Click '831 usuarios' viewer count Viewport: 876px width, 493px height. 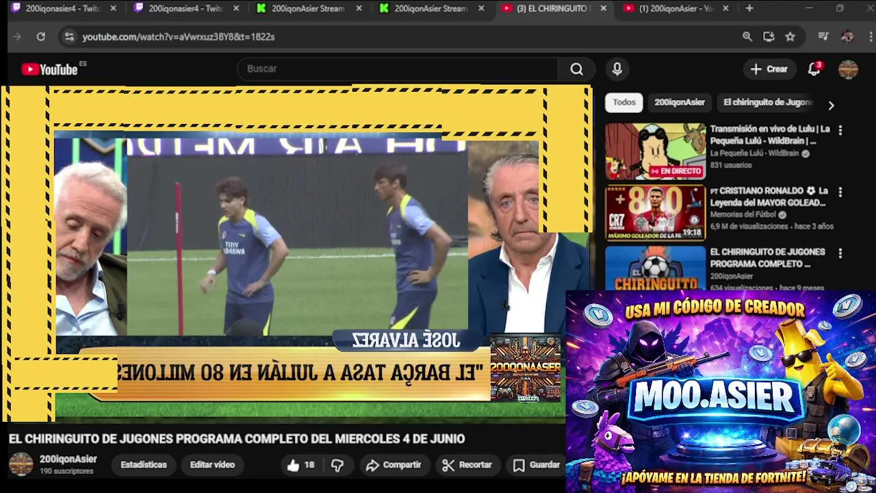731,165
